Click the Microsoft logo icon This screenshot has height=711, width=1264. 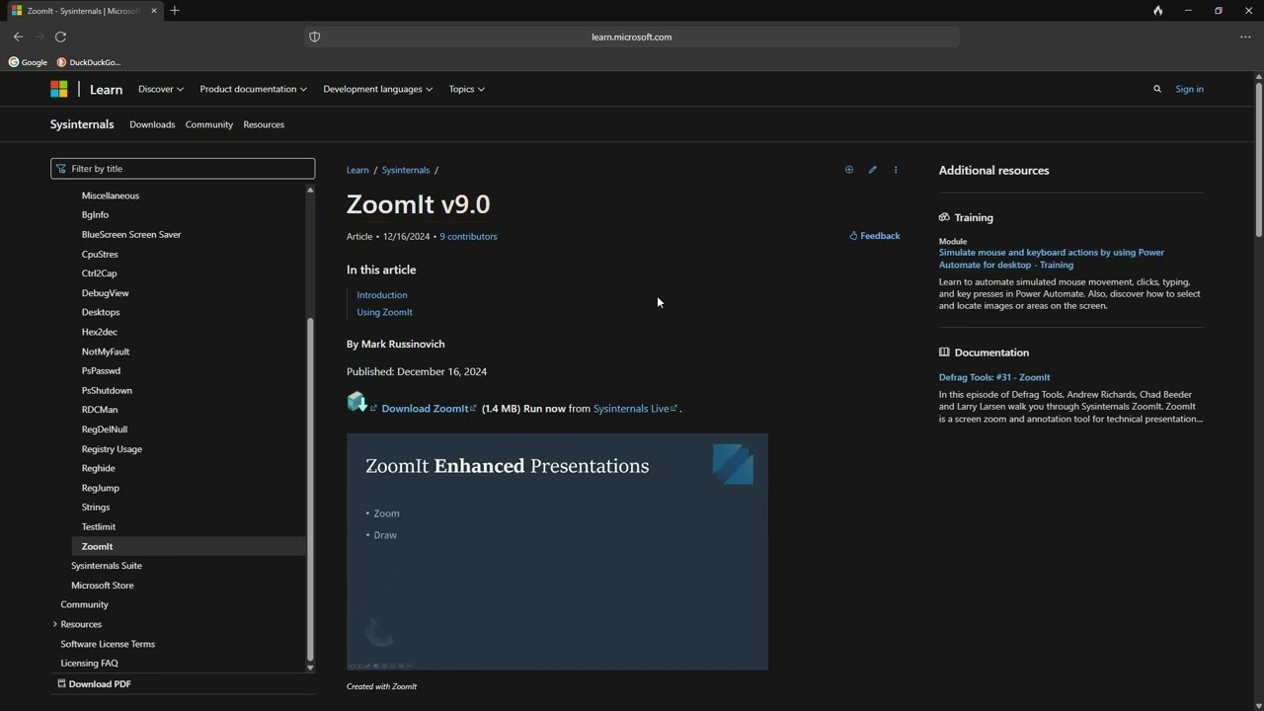[59, 89]
